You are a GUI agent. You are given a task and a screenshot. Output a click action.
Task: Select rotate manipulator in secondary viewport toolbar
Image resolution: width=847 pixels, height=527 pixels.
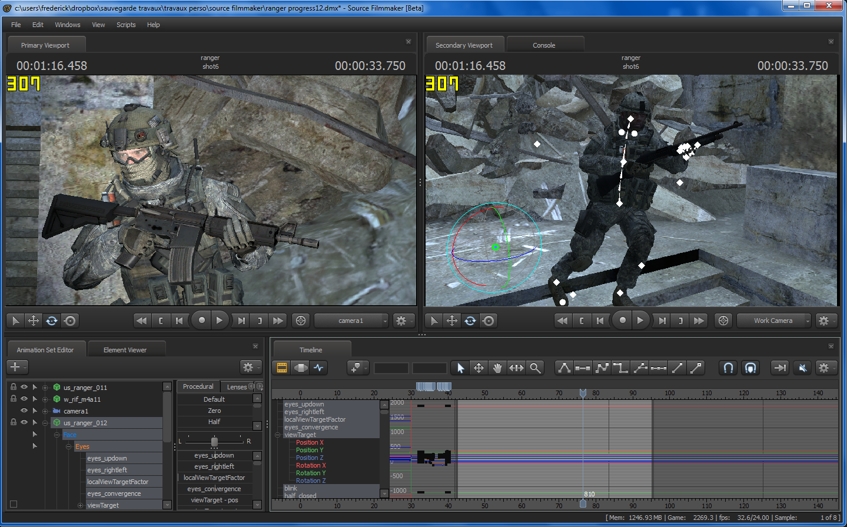[x=470, y=321]
